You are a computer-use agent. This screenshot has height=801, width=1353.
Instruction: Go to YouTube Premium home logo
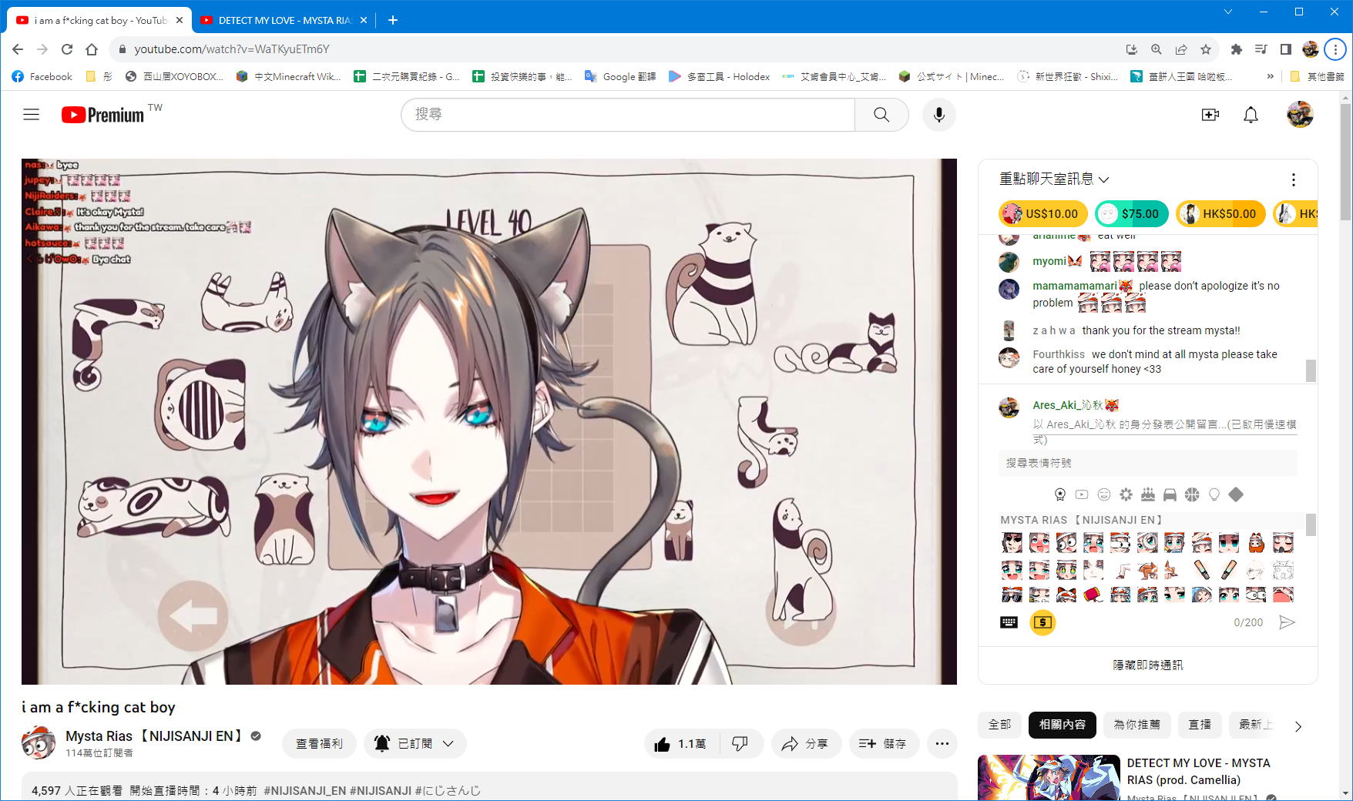tap(102, 115)
